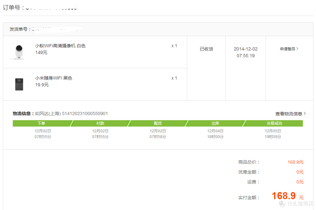Screen dimensions: 316x210
Task: Select order date 2014-12-02
Action: (x=245, y=49)
